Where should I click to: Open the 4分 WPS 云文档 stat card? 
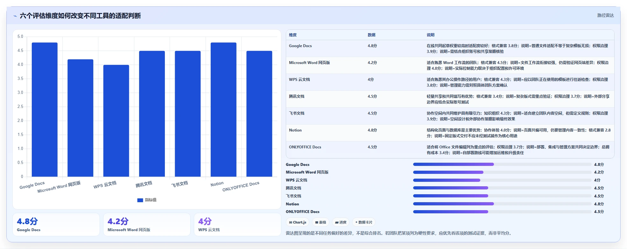(237, 224)
